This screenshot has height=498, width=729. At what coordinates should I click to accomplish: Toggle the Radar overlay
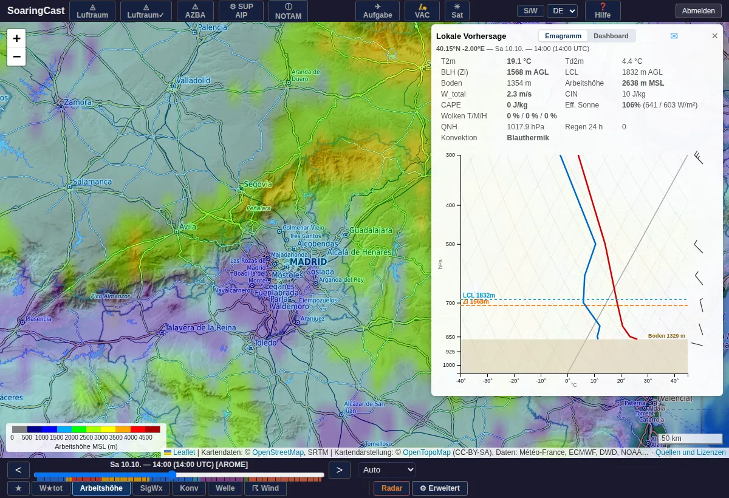coord(392,488)
